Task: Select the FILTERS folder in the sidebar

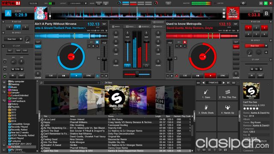Action: [x=15, y=147]
